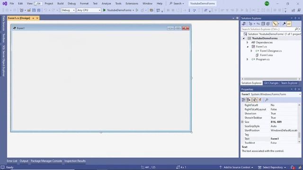Click the Open File folder icon
303x170 pixels.
click(x=29, y=10)
